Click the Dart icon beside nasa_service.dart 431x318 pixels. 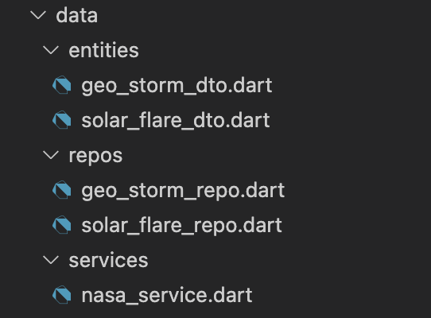62,294
